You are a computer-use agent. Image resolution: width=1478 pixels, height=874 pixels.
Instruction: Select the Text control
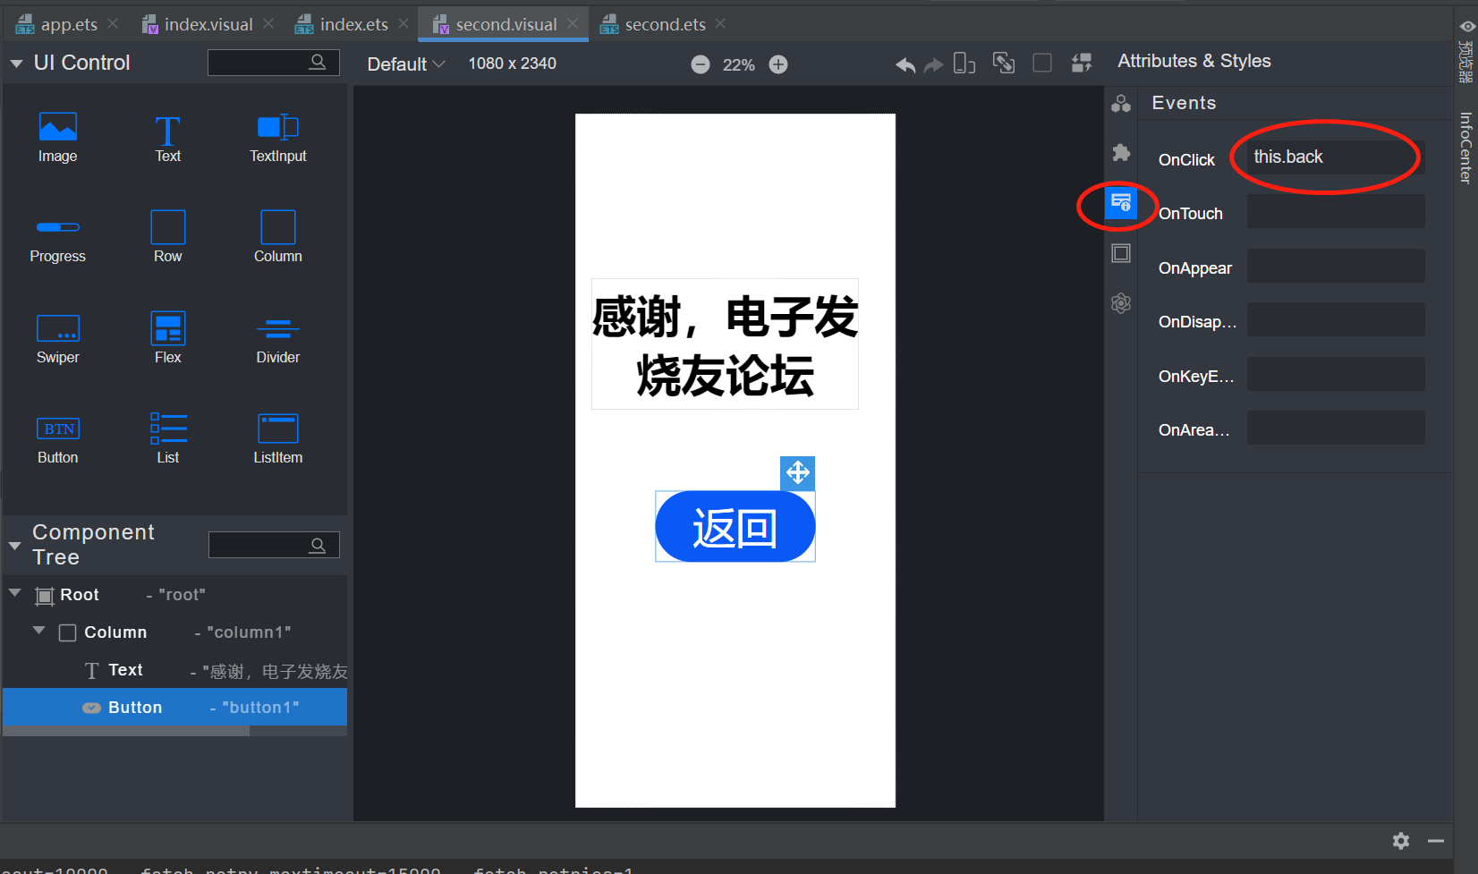pyautogui.click(x=167, y=138)
